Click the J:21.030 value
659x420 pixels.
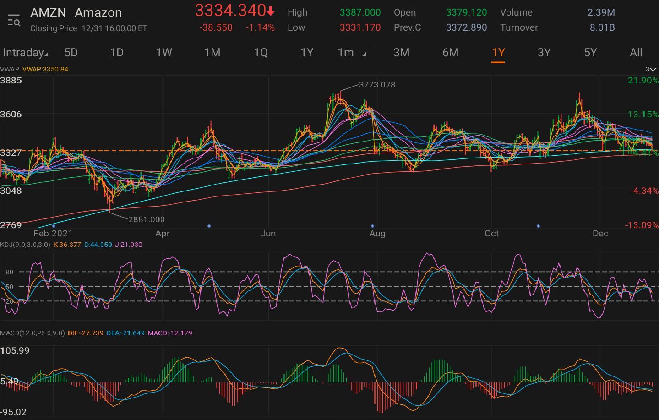129,245
